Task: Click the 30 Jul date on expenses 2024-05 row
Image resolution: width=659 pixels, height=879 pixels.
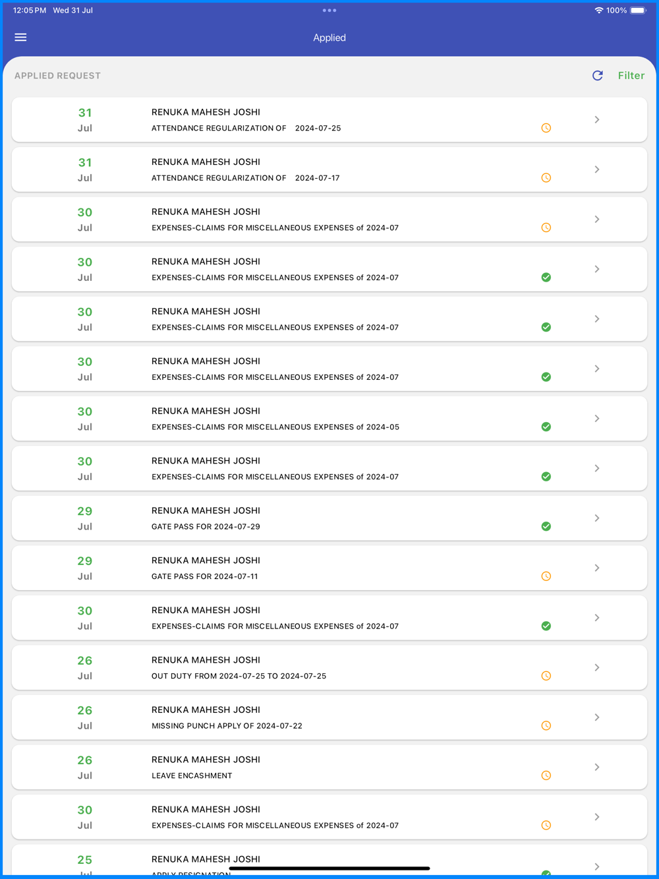Action: (x=85, y=419)
